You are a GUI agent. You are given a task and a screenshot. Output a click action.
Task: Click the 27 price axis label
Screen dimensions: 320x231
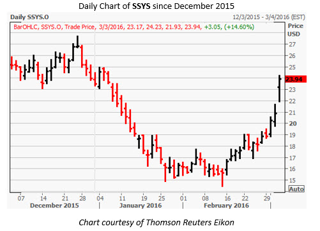(292, 45)
